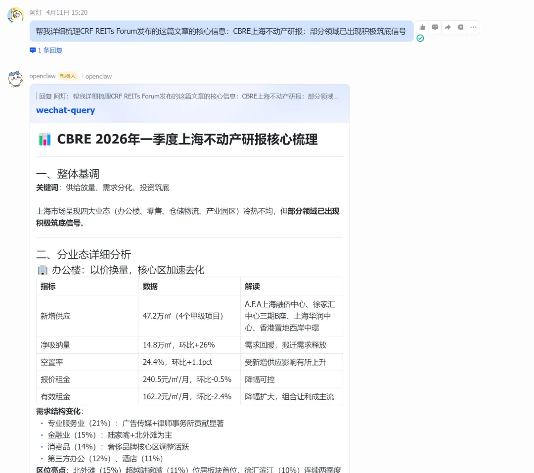Click the 消费品（14%） bullet line

pyautogui.click(x=118, y=447)
